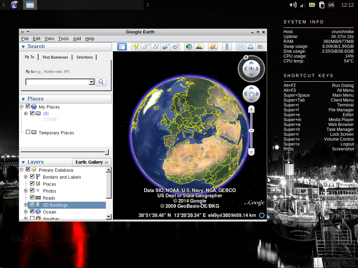
Task: Click Layers scrollbar down arrow
Action: point(109,216)
